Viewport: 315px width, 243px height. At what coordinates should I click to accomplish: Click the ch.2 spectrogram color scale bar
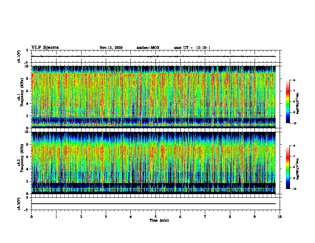tap(288, 167)
